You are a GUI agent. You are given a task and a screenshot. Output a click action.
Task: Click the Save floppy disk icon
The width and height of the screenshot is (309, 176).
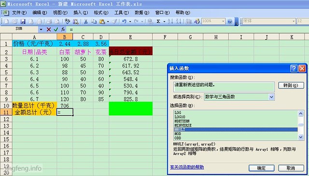(x=23, y=21)
